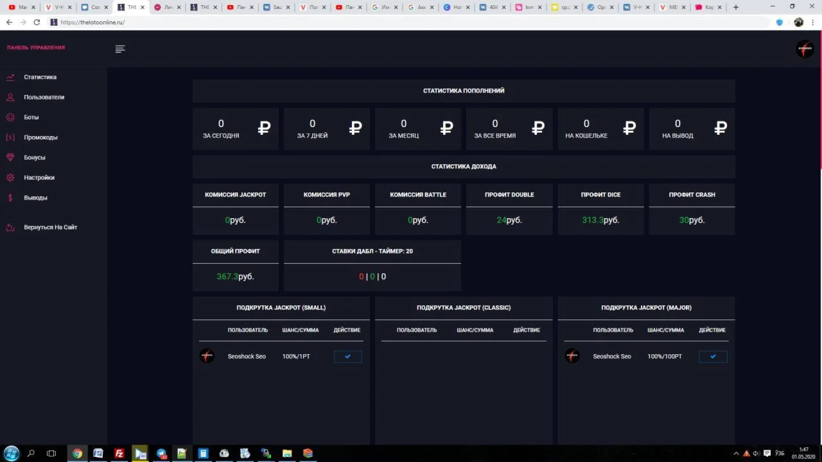
Task: Reload the page with browser refresh button
Action: pos(37,22)
